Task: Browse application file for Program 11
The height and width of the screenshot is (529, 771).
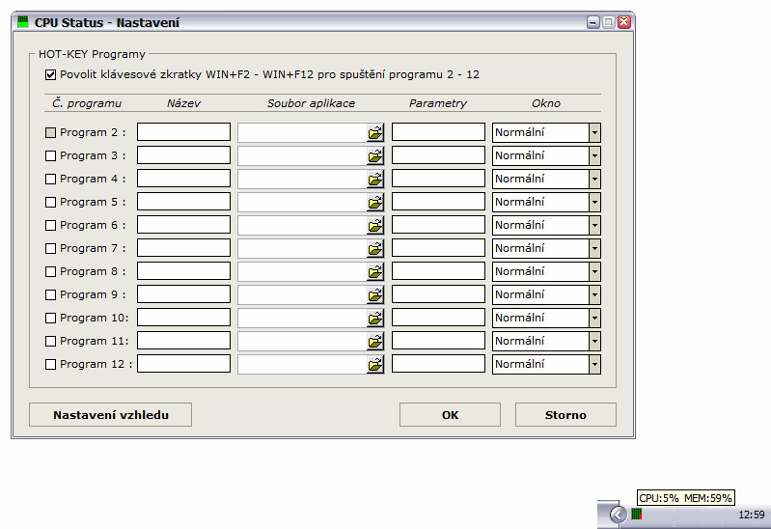Action: pos(375,341)
